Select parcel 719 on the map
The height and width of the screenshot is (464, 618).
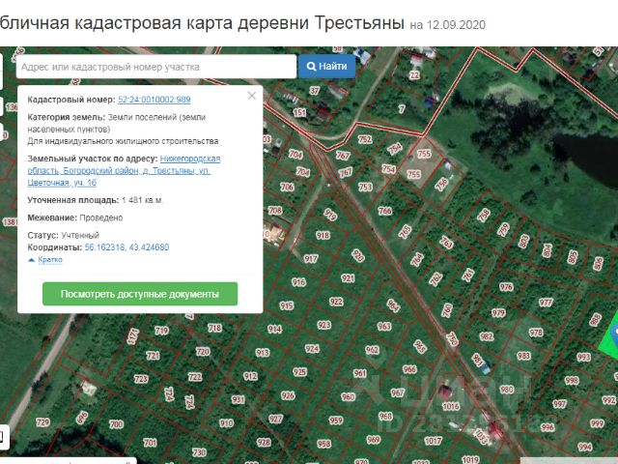pyautogui.click(x=161, y=331)
